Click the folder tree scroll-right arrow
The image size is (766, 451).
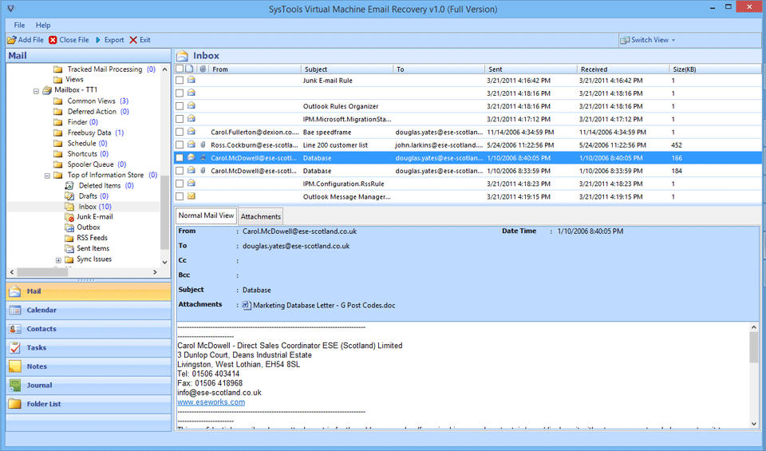click(155, 272)
